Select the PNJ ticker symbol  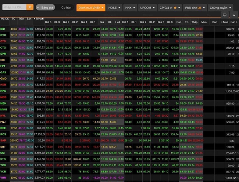[x=3, y=122]
